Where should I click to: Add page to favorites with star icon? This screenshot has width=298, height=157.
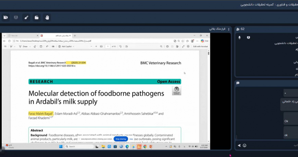[x=183, y=41]
